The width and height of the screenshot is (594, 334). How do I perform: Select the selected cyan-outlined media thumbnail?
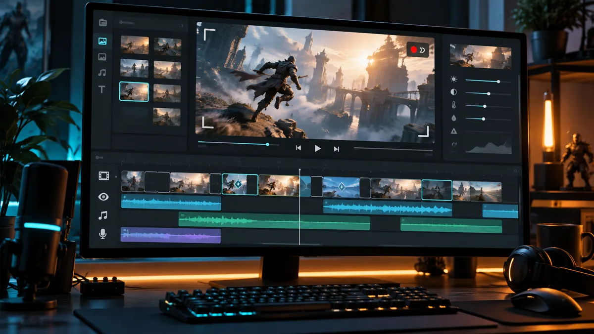(134, 91)
